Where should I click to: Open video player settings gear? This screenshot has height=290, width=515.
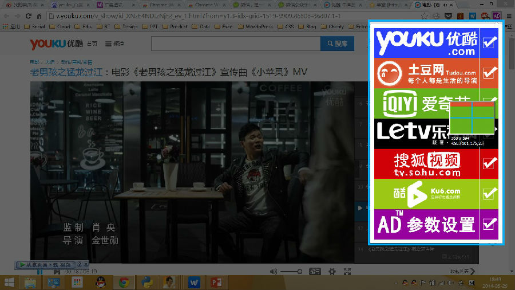pos(332,271)
